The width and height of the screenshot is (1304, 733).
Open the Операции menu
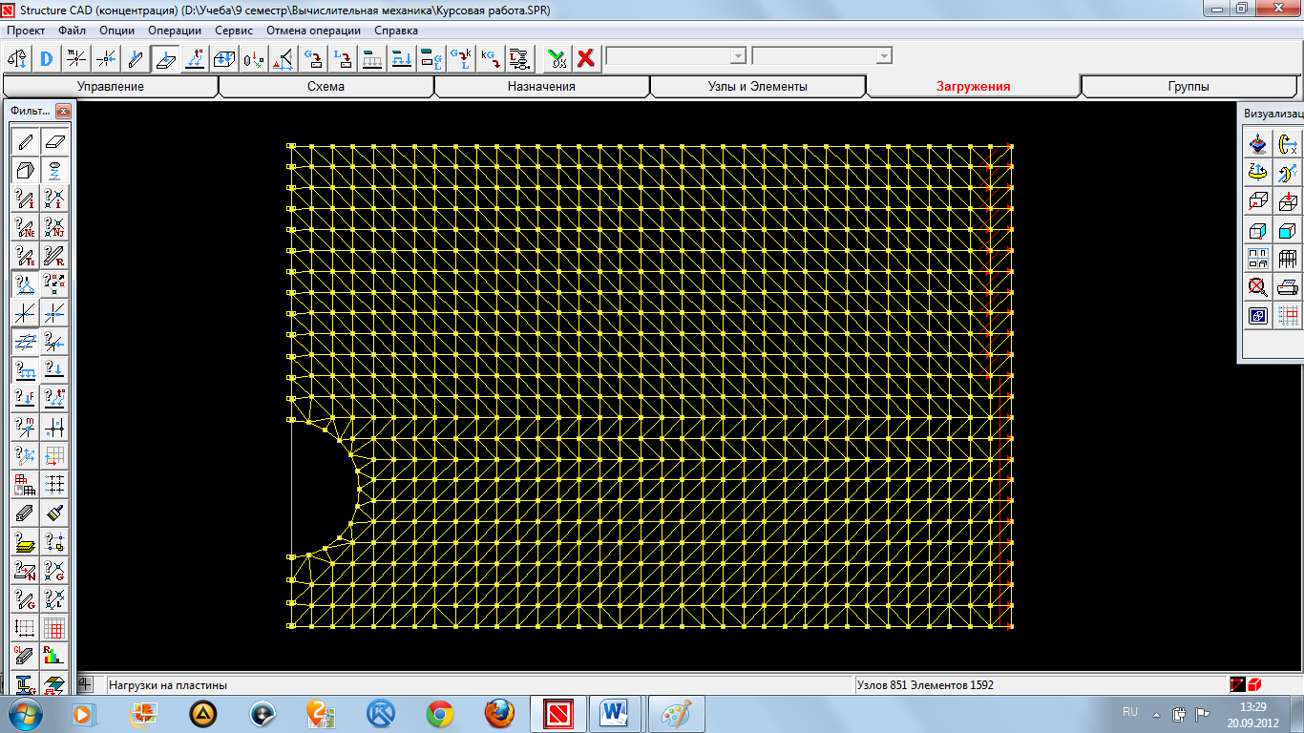(175, 31)
